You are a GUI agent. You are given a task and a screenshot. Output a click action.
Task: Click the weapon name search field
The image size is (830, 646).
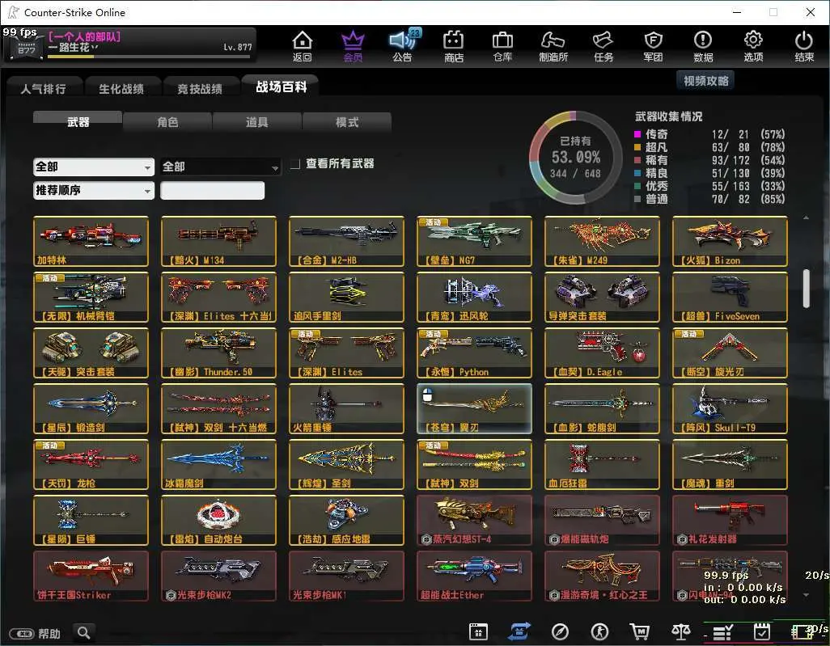[x=212, y=191]
